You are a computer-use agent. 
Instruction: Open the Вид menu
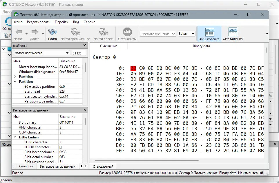pyautogui.click(x=76, y=22)
